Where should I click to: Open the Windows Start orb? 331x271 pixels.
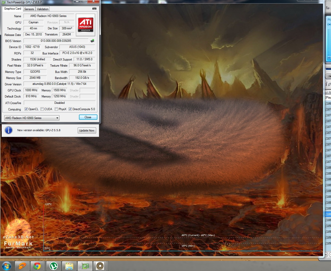point(7,266)
